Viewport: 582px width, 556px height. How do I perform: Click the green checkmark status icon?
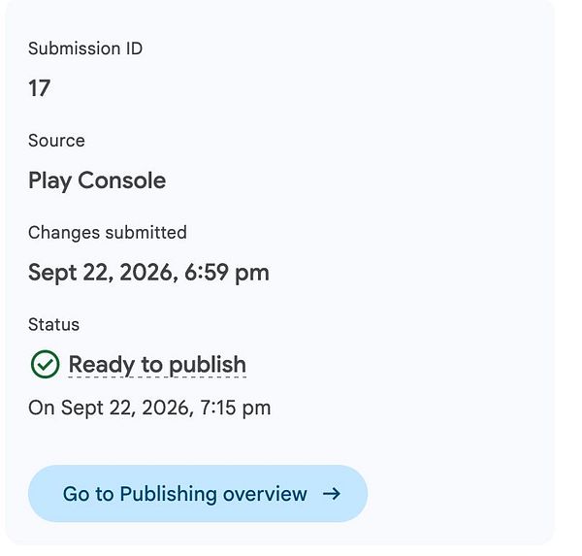[x=45, y=364]
